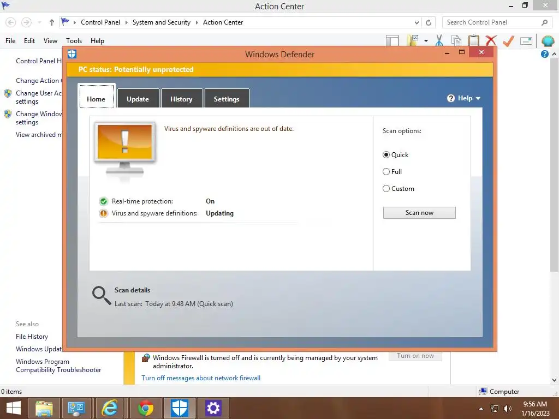Click the green real-time protection check icon

click(x=103, y=201)
